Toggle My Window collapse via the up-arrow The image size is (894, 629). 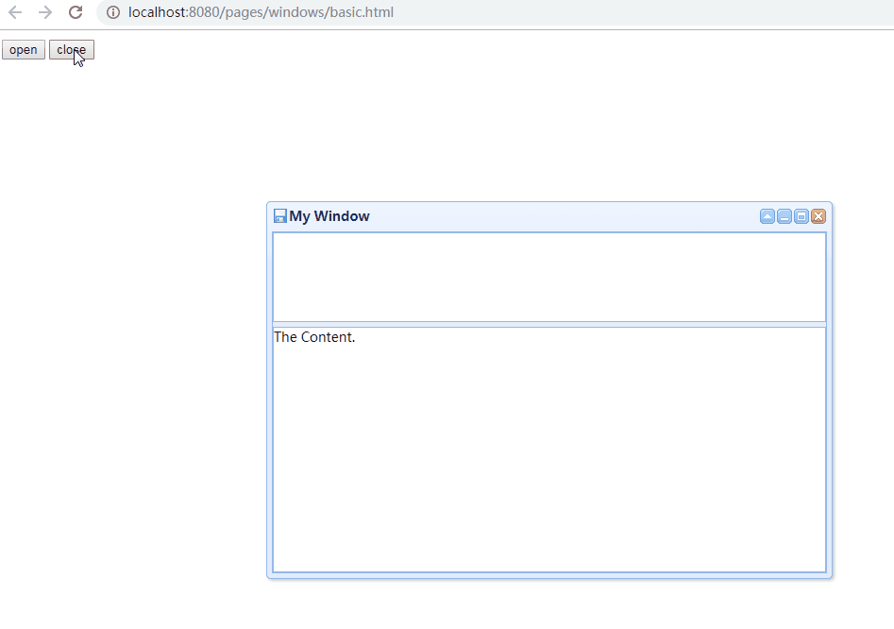click(767, 215)
